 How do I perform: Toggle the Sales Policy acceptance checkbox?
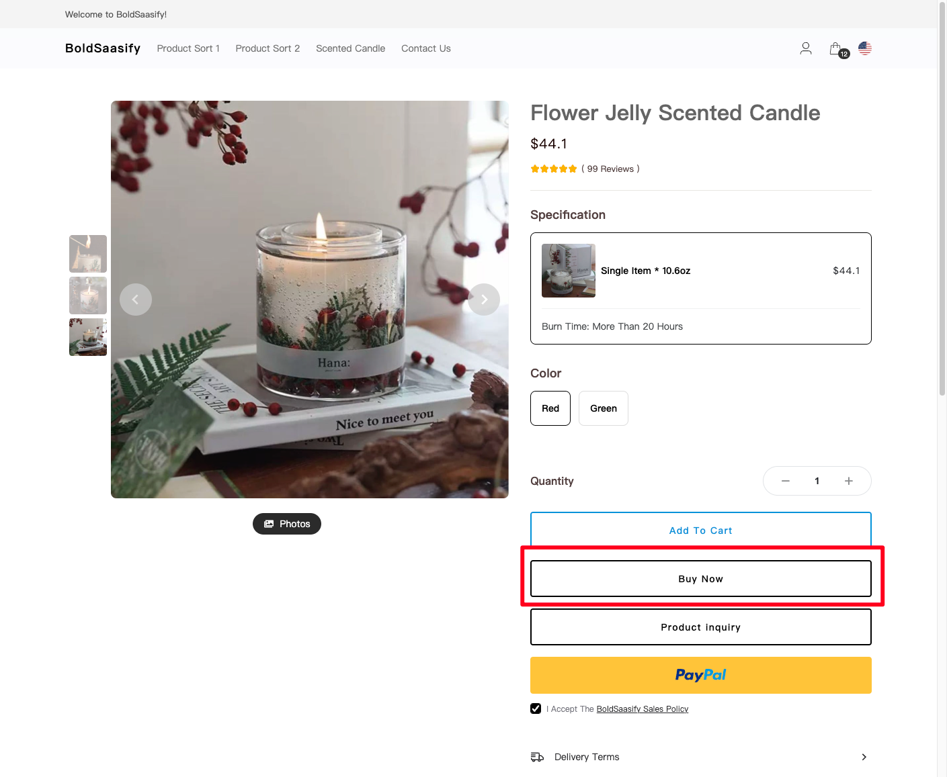pos(536,709)
